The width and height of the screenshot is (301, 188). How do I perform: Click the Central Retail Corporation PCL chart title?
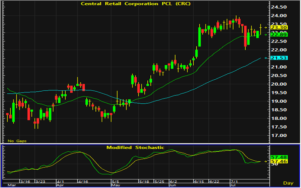click(135, 4)
